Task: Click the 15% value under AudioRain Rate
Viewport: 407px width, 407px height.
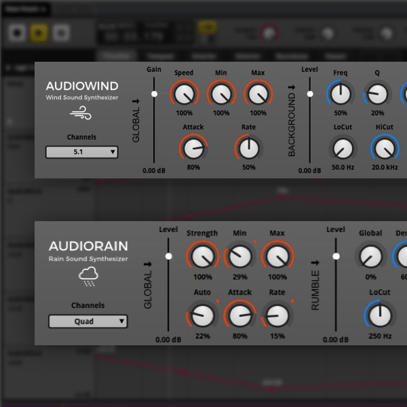Action: tap(277, 336)
